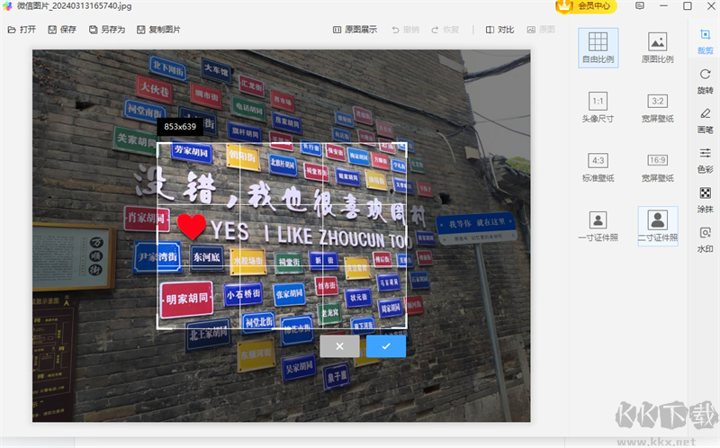Toggle the 对比 (compare) view
Screen dimensions: 720x448
click(499, 30)
